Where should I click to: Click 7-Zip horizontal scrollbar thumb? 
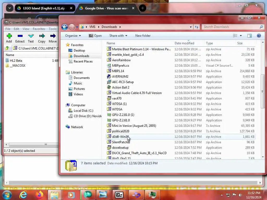(x=33, y=145)
